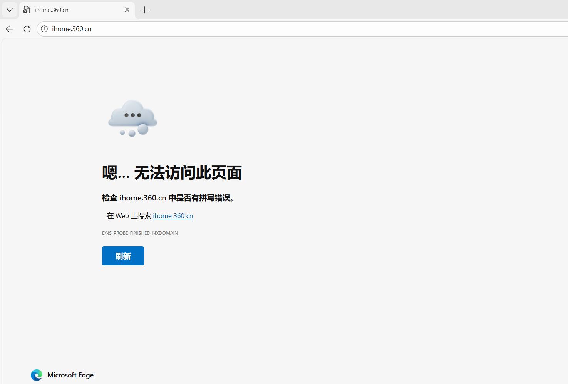Click the 在 Web 上搜索 prompt text
The image size is (568, 384).
128,215
